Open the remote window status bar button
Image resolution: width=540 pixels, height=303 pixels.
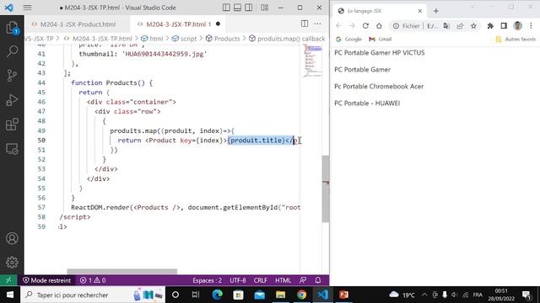[x=8, y=280]
